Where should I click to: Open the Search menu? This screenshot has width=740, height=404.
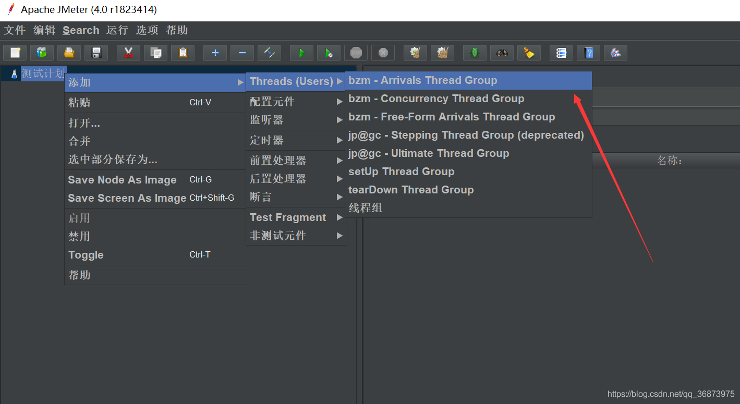click(x=81, y=30)
